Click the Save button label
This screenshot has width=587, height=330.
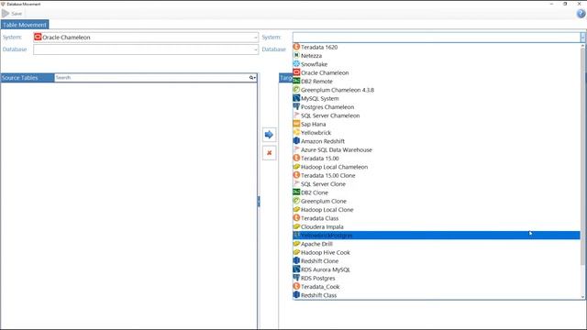click(17, 14)
